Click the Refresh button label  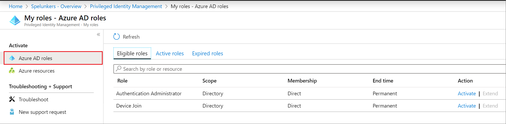point(131,37)
